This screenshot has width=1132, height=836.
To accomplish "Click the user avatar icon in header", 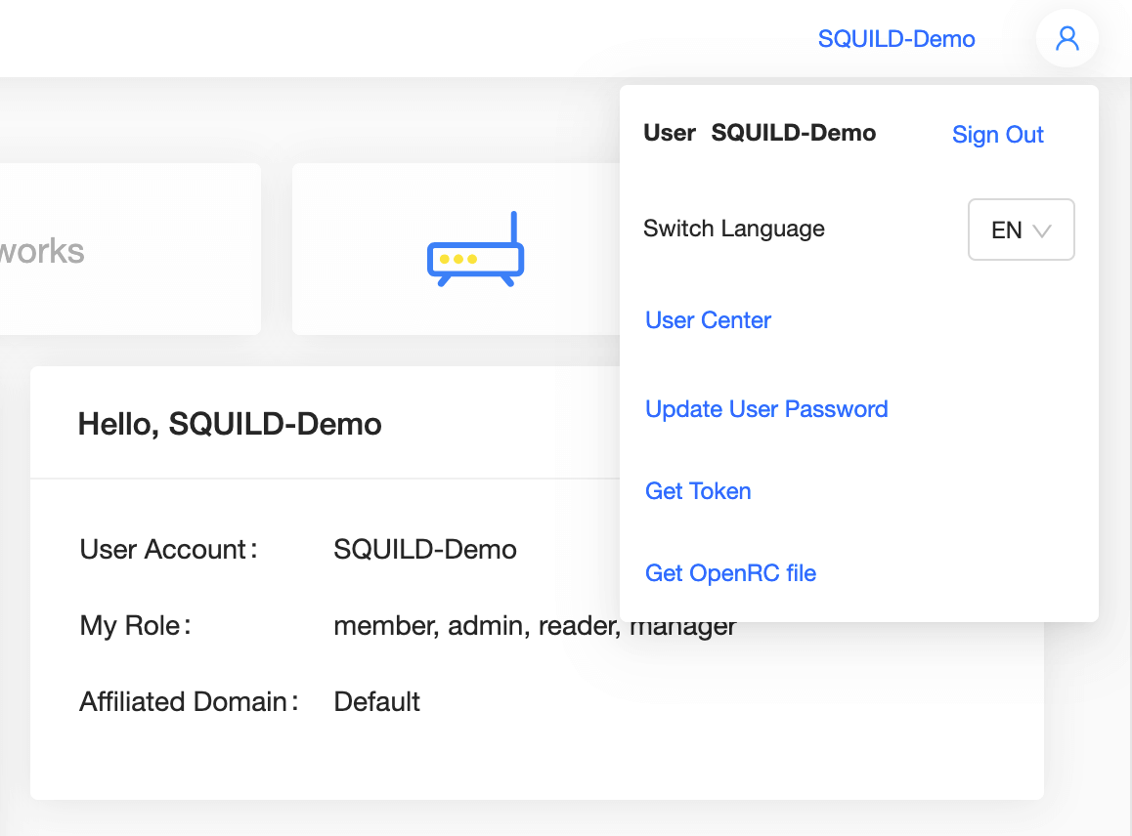I will point(1067,39).
